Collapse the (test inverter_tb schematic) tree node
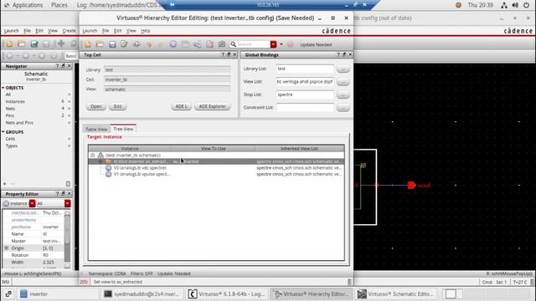 (93, 156)
